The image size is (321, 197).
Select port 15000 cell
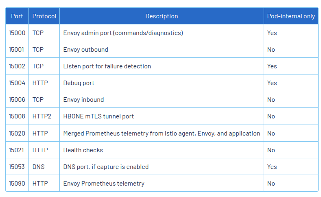pyautogui.click(x=17, y=33)
